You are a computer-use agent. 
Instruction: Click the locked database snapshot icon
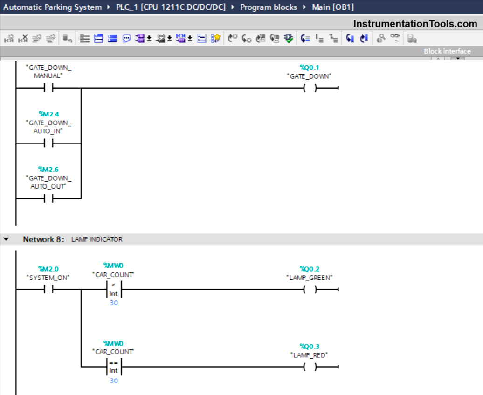point(412,39)
